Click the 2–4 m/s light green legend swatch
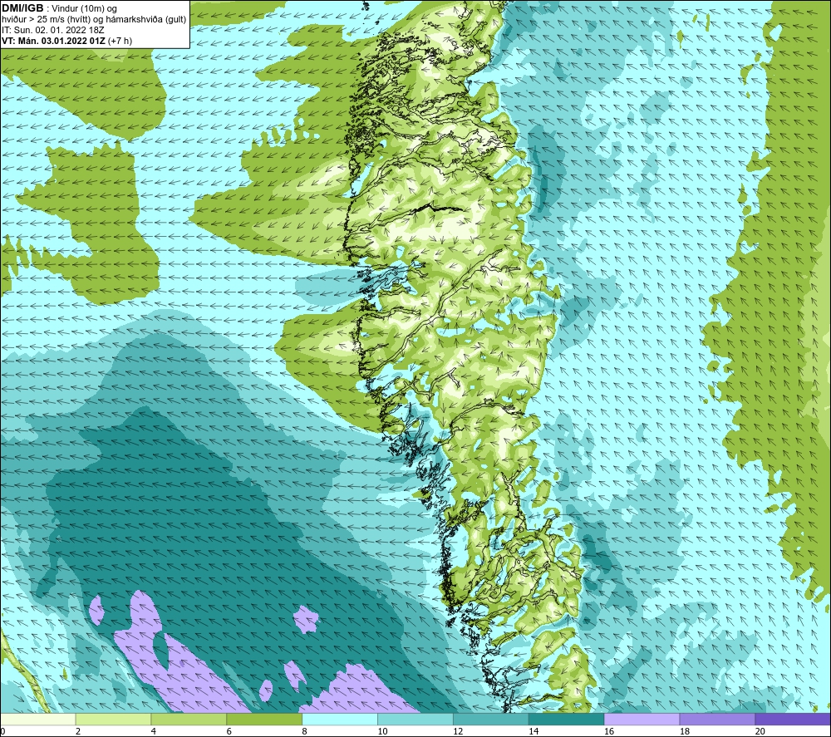 tap(113, 719)
